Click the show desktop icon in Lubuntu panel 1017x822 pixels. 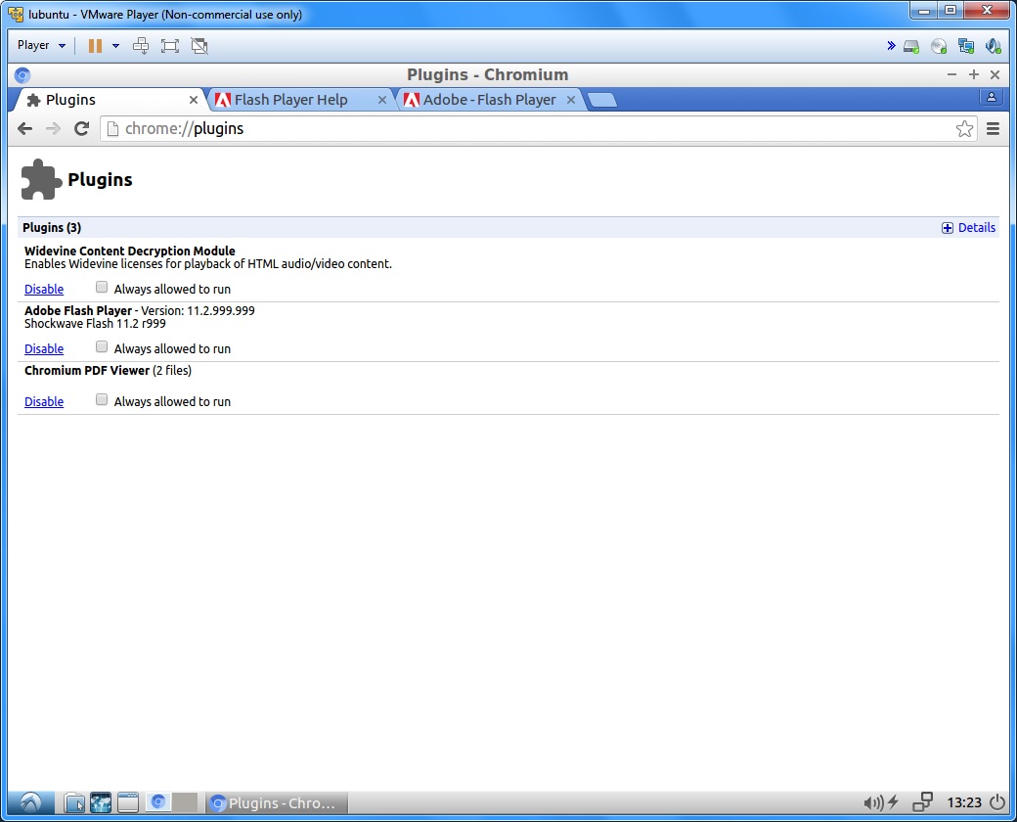click(x=128, y=803)
